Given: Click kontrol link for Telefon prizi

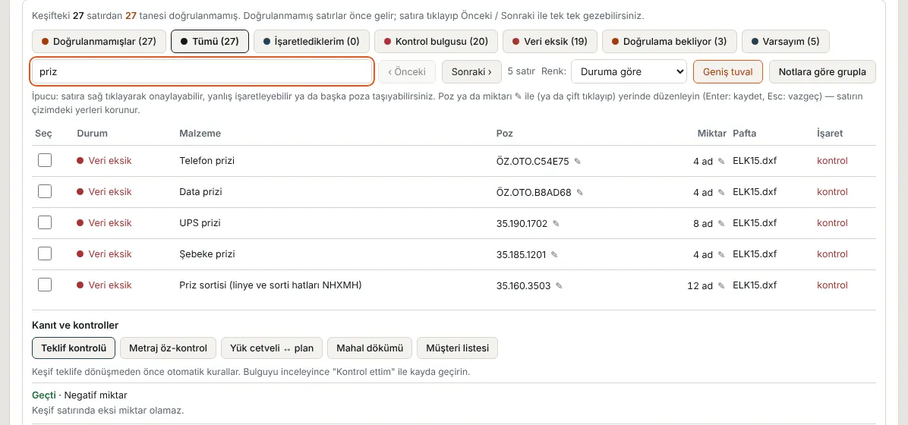Looking at the screenshot, I should (832, 161).
